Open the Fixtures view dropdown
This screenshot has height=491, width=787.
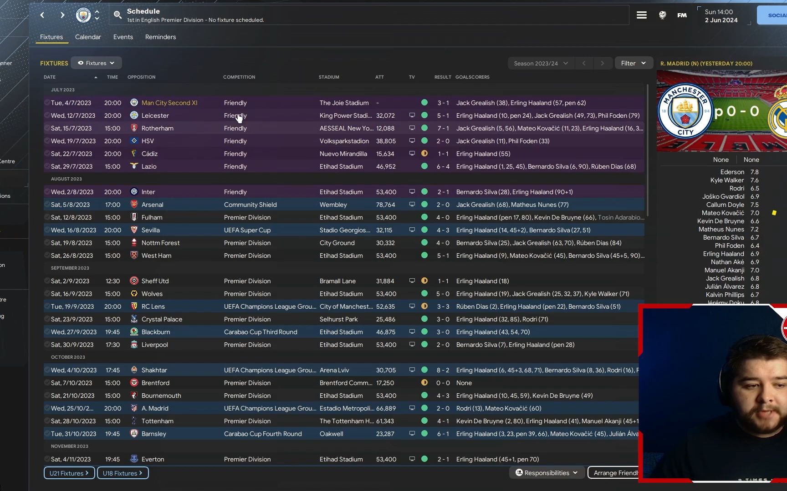[96, 63]
